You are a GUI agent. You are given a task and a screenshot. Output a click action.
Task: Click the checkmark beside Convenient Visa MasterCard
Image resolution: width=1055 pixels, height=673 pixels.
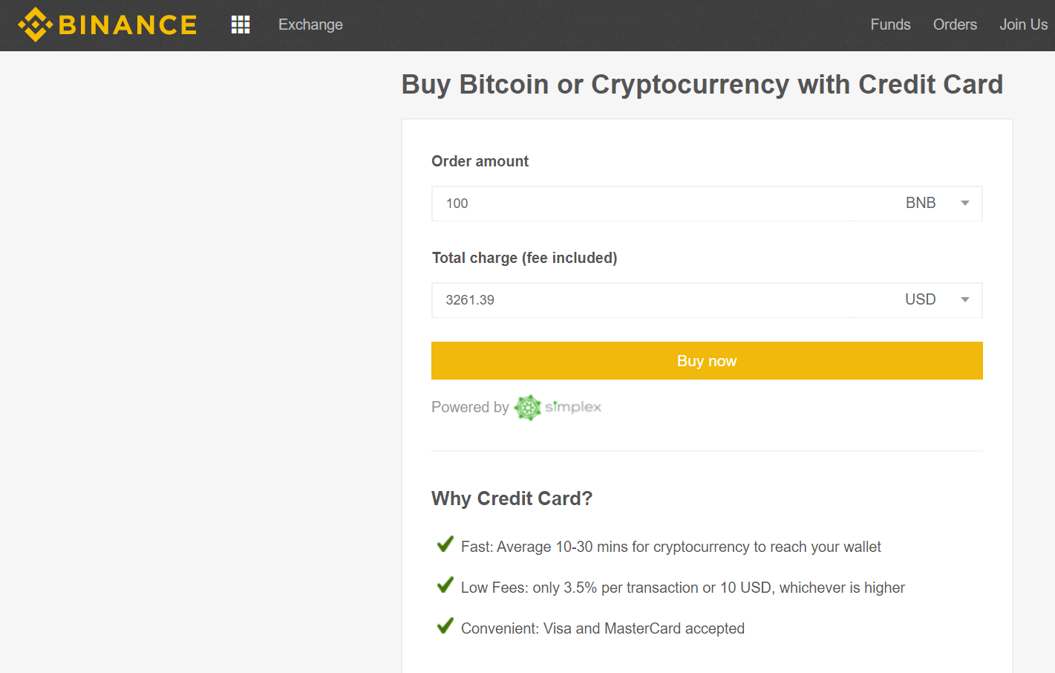pyautogui.click(x=445, y=625)
